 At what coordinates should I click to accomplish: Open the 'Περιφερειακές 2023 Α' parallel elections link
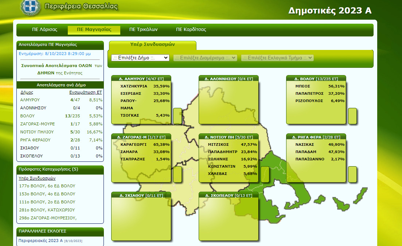point(40,241)
